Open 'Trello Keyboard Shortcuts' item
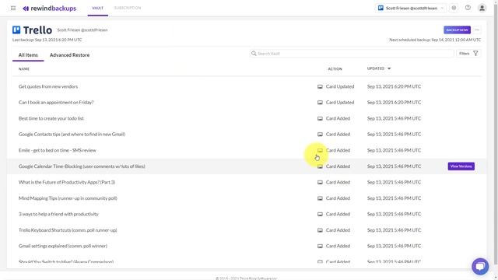498x280 pixels. pyautogui.click(x=68, y=230)
